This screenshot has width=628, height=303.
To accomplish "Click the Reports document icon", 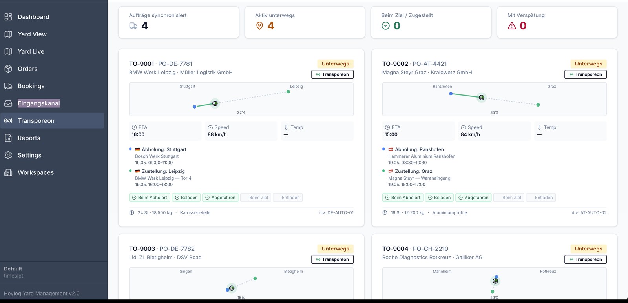I will pos(8,138).
